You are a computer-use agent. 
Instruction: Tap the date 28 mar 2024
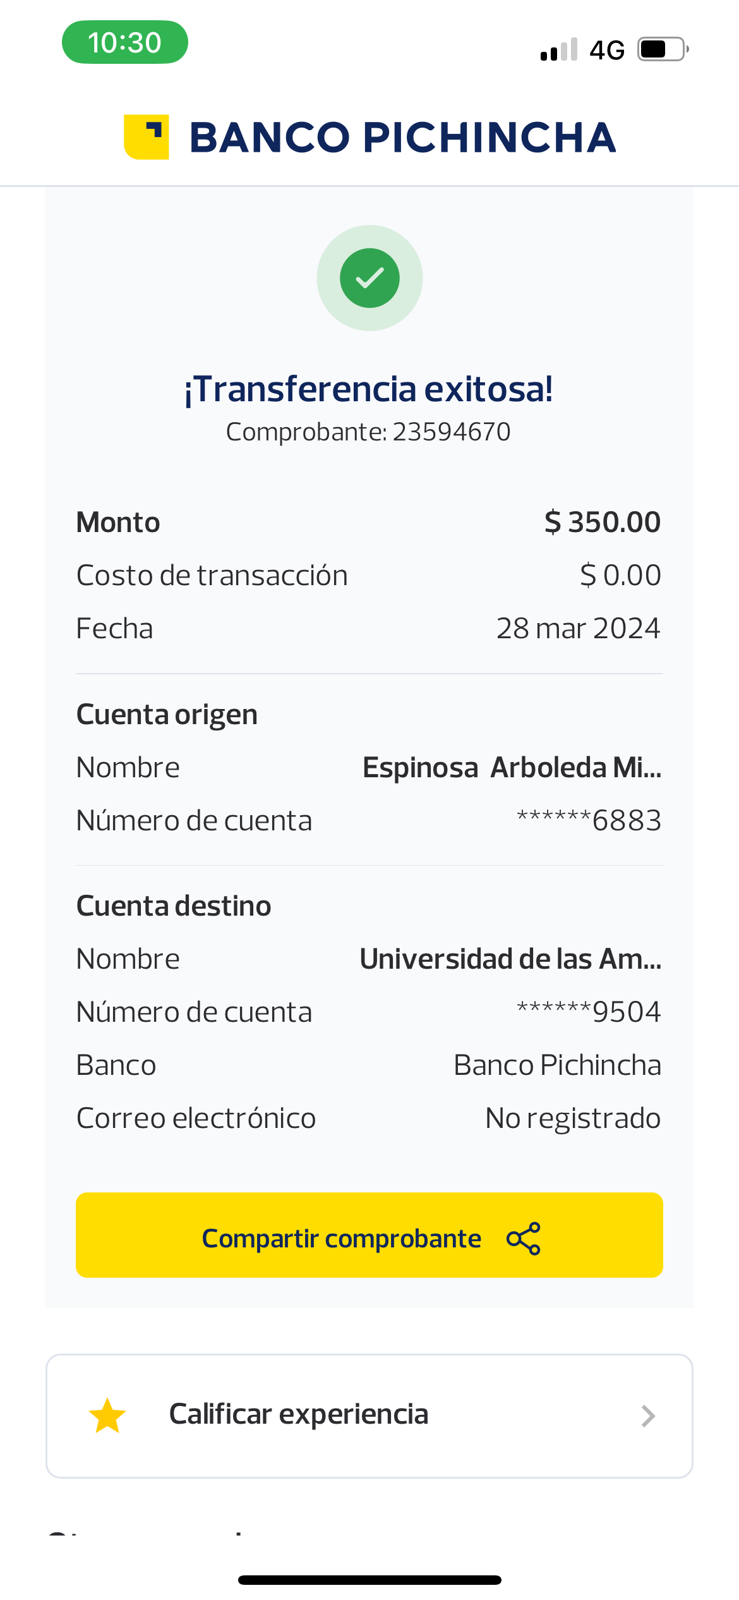578,629
